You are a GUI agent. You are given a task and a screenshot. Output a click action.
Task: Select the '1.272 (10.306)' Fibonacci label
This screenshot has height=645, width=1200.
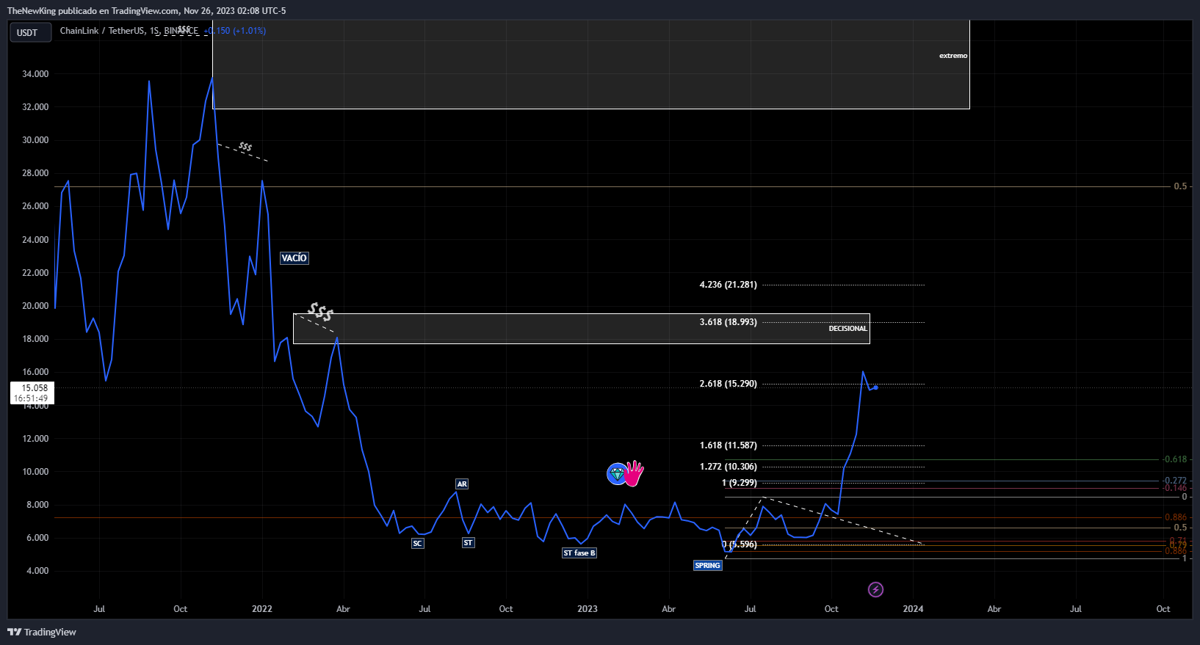tap(728, 467)
